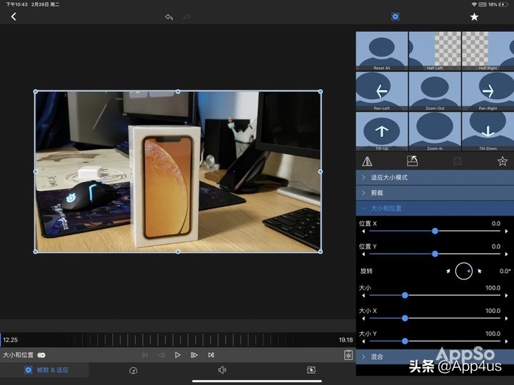Adjust the 大小 X slider handle
Image resolution: width=514 pixels, height=385 pixels.
click(x=405, y=318)
